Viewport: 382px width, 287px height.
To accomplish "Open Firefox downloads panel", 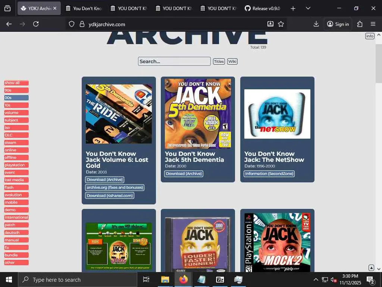I will pos(316,24).
